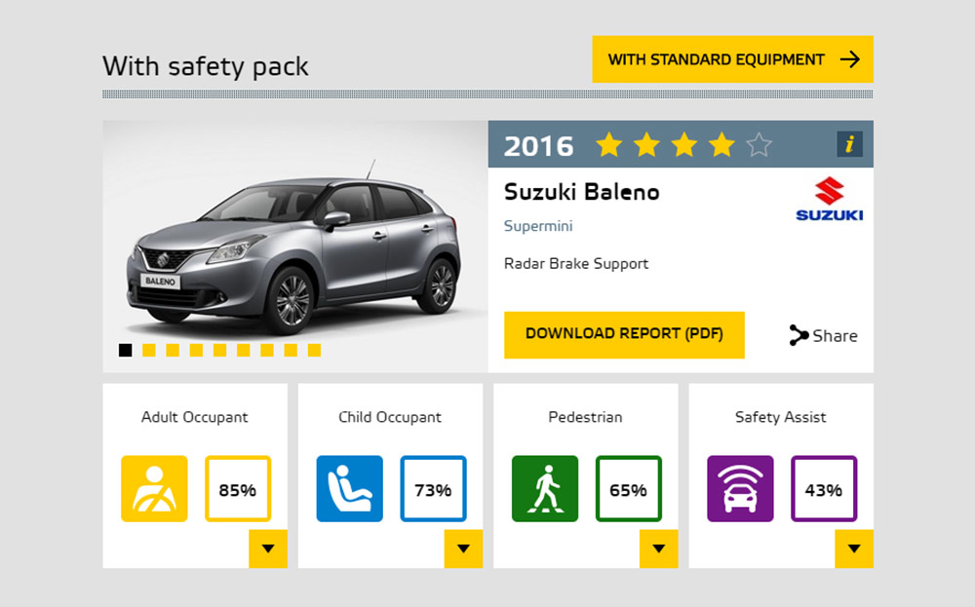975x607 pixels.
Task: Click the green Pedestrian walking icon
Action: pyautogui.click(x=545, y=489)
